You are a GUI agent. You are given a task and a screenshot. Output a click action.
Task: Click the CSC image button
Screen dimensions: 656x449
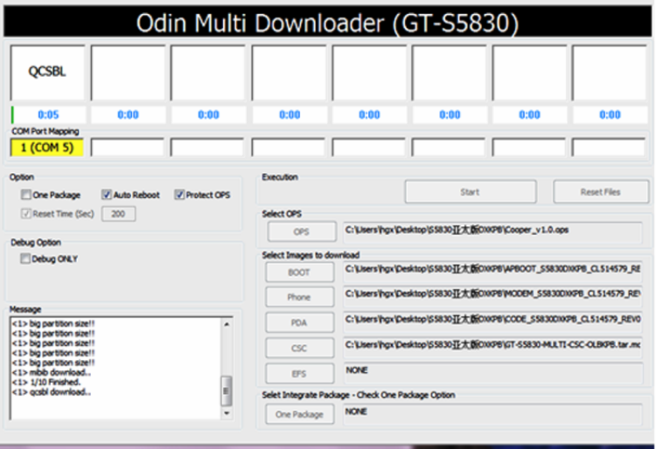(x=299, y=348)
